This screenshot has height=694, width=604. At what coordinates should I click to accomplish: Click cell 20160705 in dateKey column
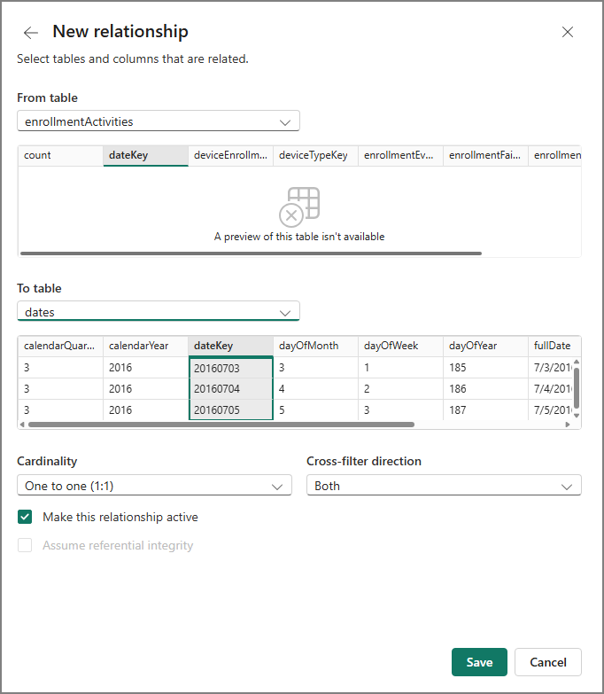click(231, 409)
